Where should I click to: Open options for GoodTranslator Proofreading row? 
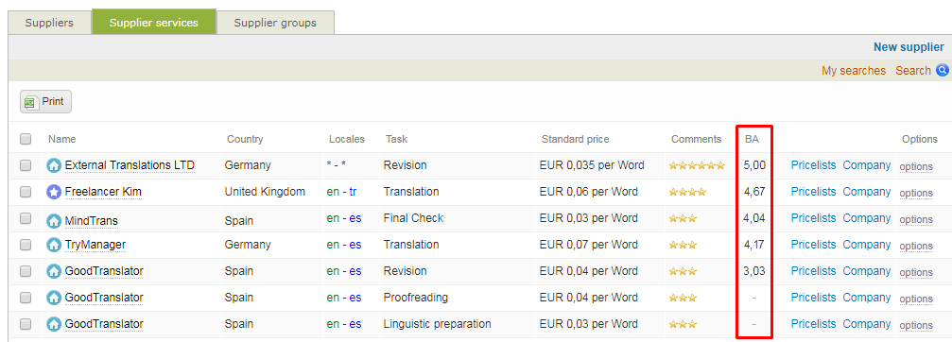[916, 299]
